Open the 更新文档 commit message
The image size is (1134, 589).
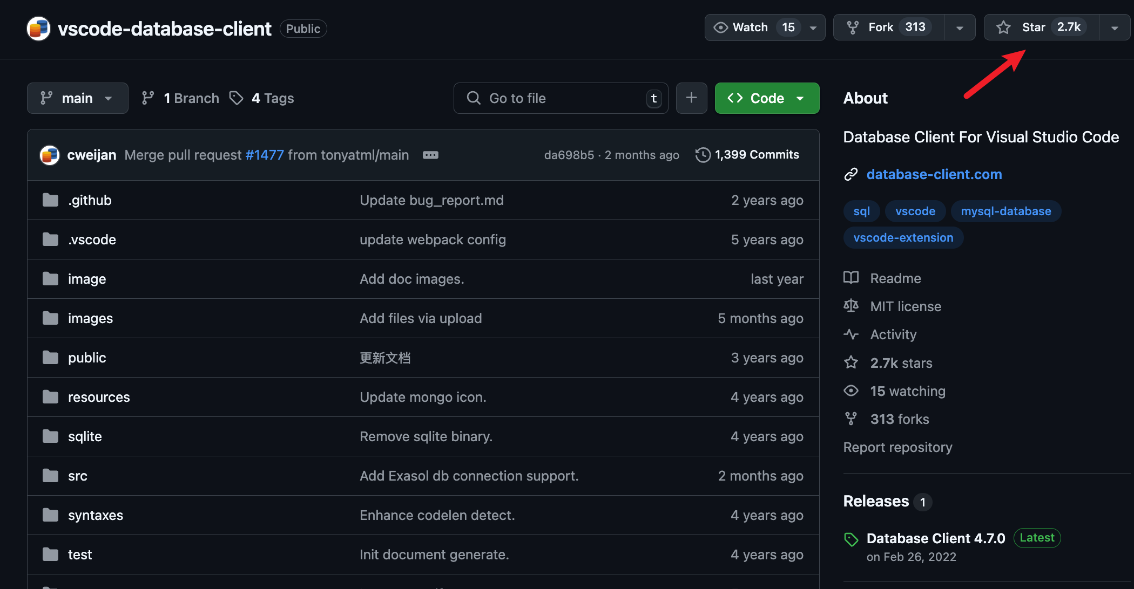click(x=385, y=358)
